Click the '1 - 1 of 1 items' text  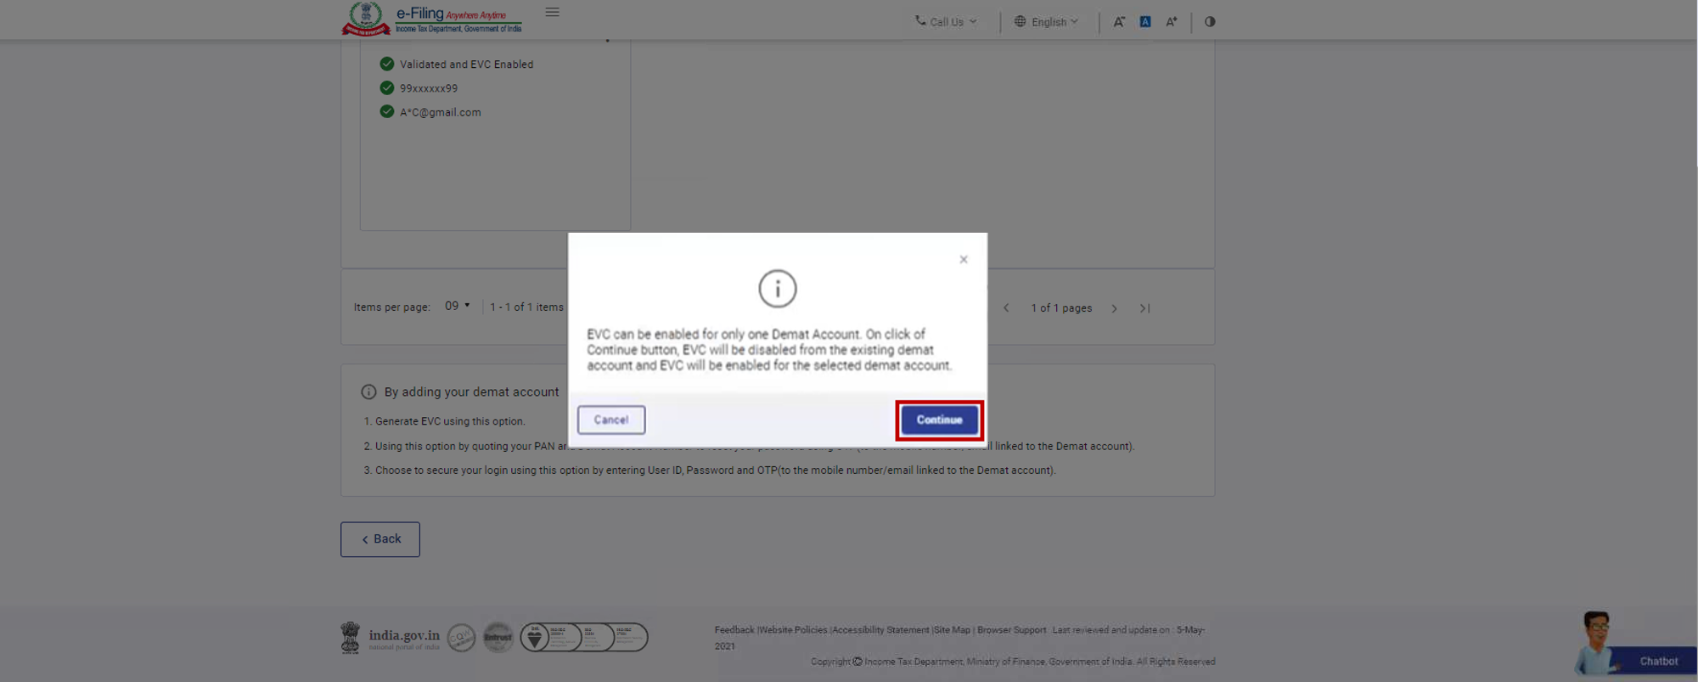[x=526, y=307]
